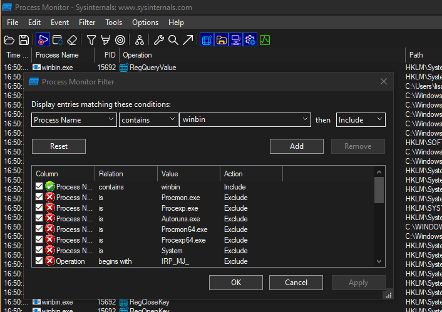Viewport: 442px width, 312px height.
Task: Click the Process Monitor Filter dialog title icon
Action: click(x=34, y=82)
